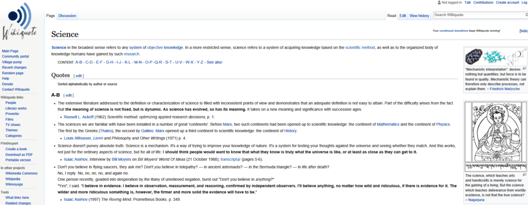The height and width of the screenshot is (205, 528).
Task: Open the History link
Action: coord(291,131)
